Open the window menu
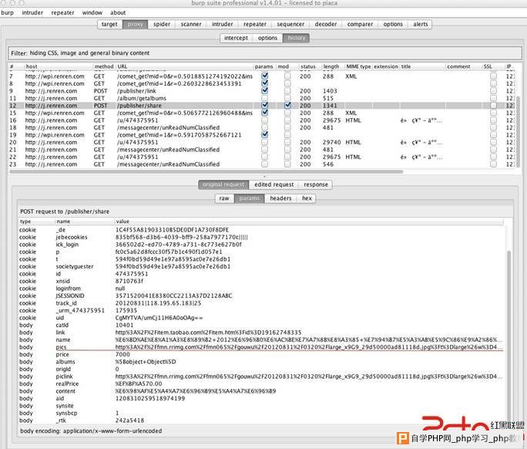The width and height of the screenshot is (527, 449). (x=92, y=12)
